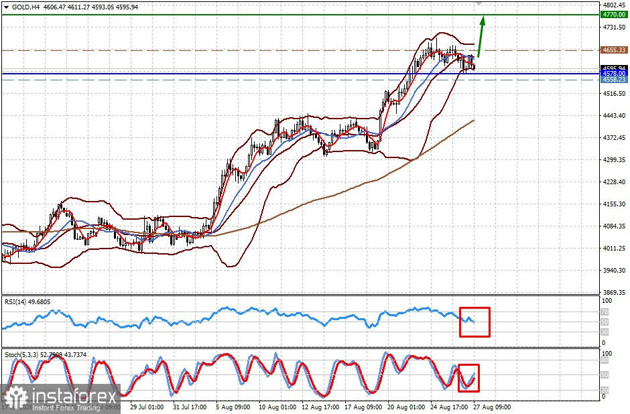
Task: Click the 70 level on RSI scale
Action: [x=605, y=312]
